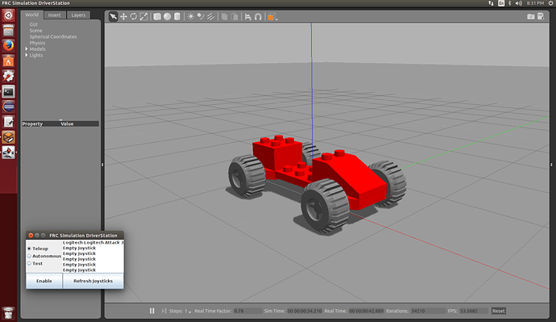Image resolution: width=556 pixels, height=322 pixels.
Task: Select Logitech Attack 3 joystick entry
Action: point(93,242)
